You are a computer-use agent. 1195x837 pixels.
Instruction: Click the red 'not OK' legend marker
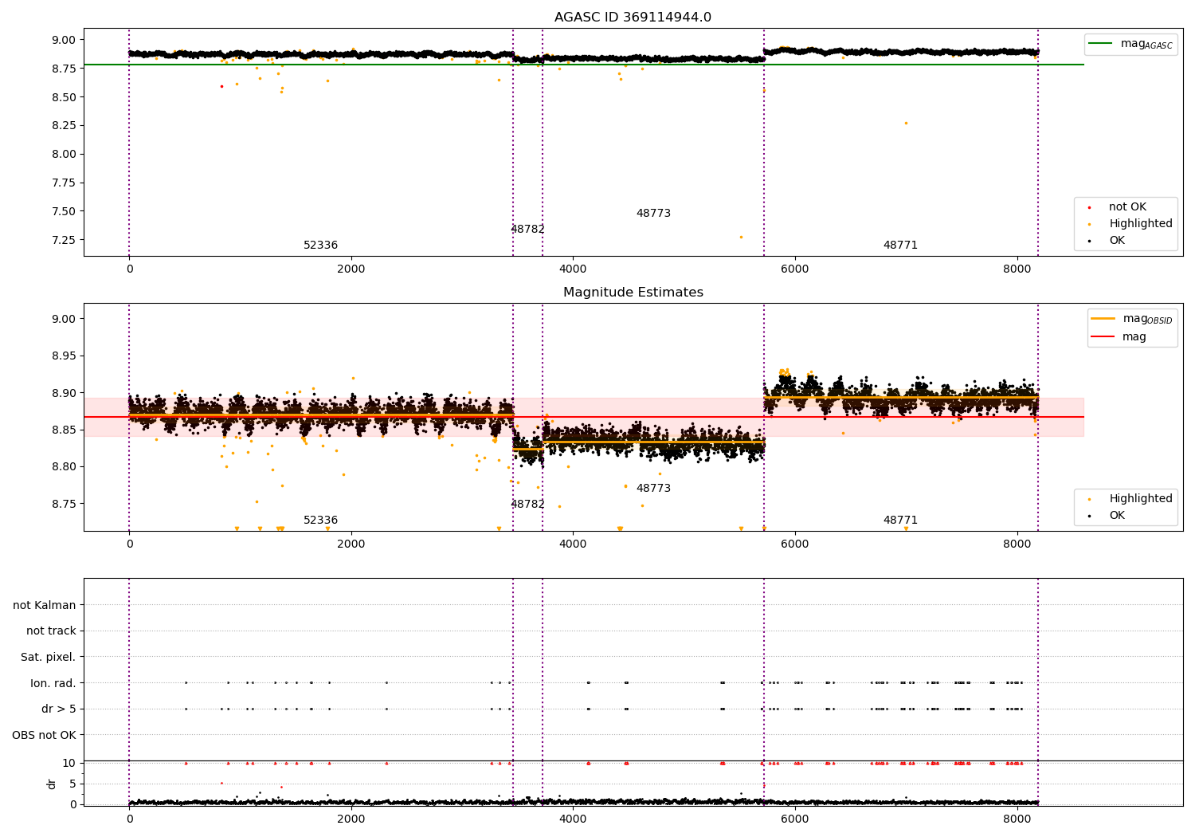(1089, 207)
